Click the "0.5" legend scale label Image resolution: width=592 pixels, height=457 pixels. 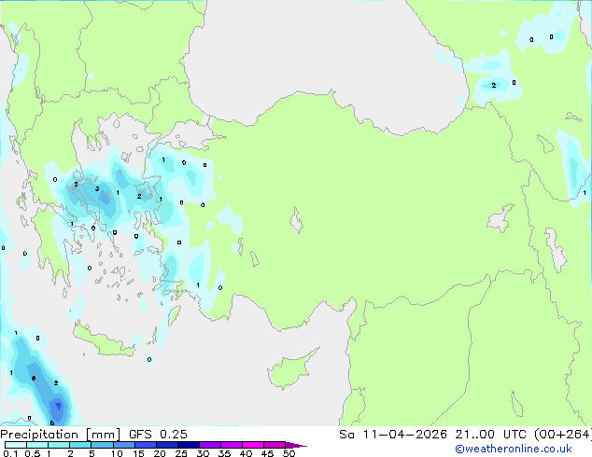click(x=33, y=453)
